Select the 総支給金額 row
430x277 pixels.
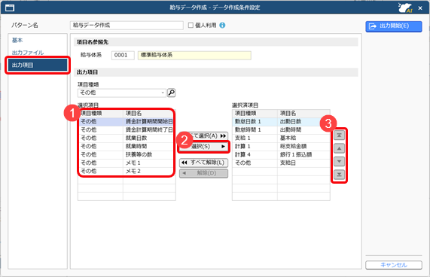click(x=281, y=146)
